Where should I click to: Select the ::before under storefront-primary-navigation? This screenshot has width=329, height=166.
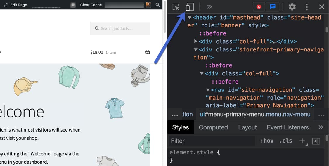(219, 65)
